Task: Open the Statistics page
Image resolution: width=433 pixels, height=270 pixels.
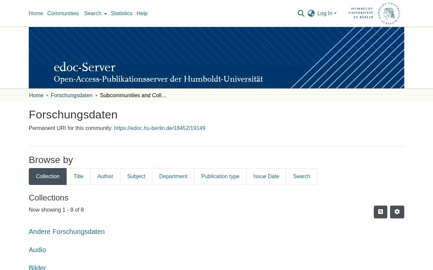Action: pyautogui.click(x=121, y=13)
